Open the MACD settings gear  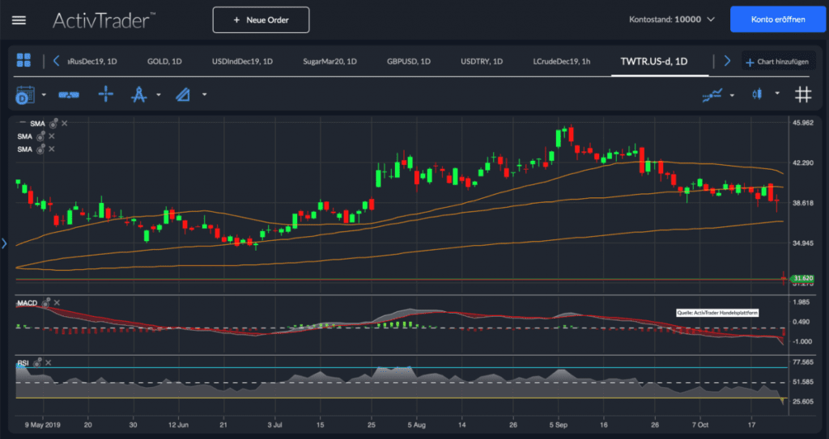46,302
